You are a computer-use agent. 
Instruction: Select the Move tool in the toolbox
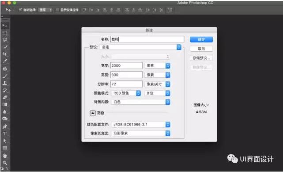click(5, 26)
